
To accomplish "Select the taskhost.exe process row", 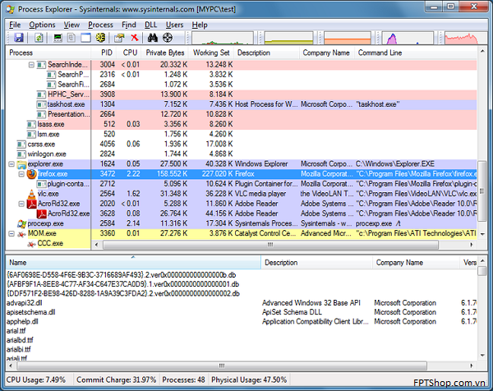I will coord(242,104).
